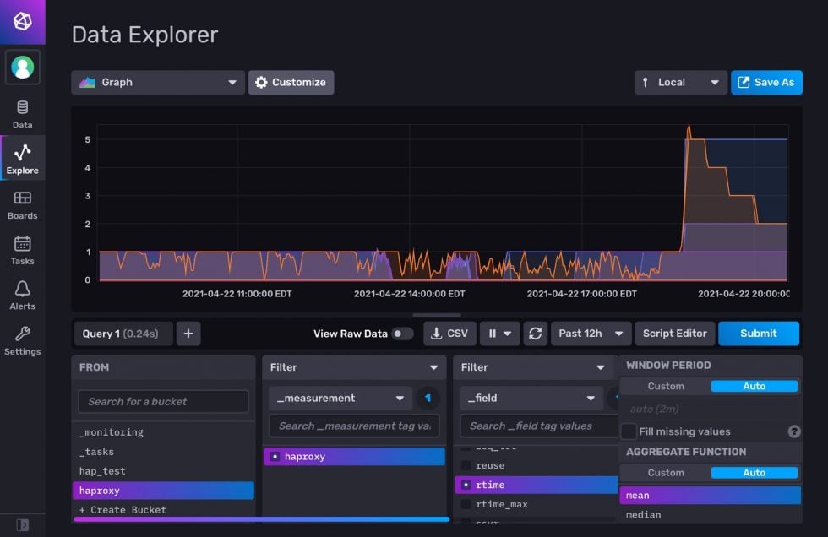Enable the Fill missing values checkbox

pos(629,431)
